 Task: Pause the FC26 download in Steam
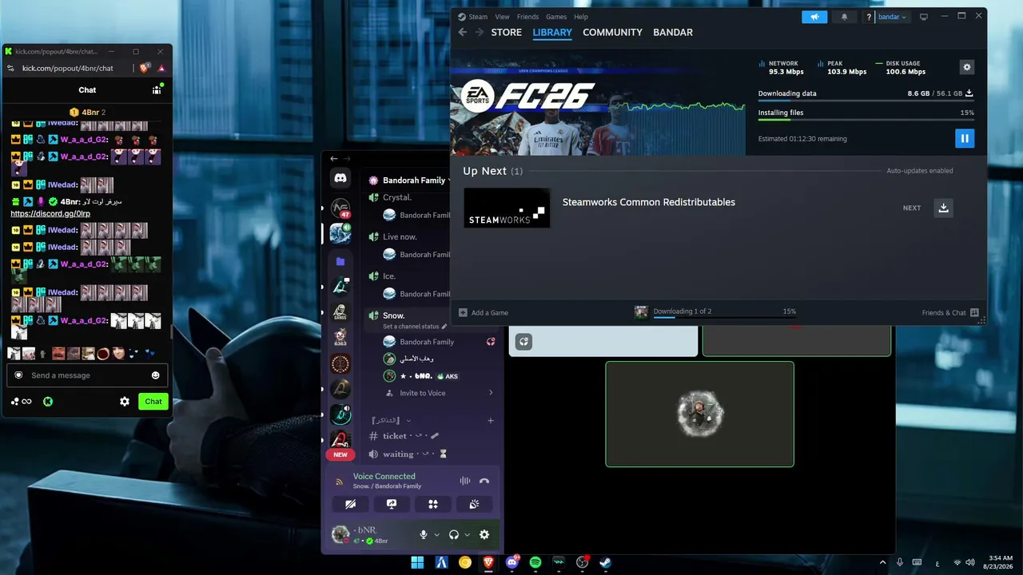point(965,138)
